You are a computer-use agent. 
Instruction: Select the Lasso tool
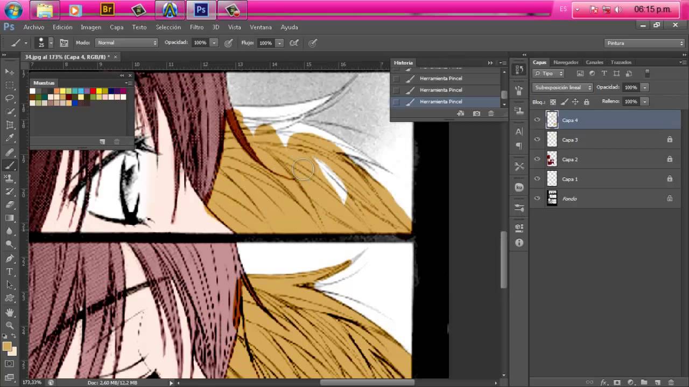coord(10,98)
